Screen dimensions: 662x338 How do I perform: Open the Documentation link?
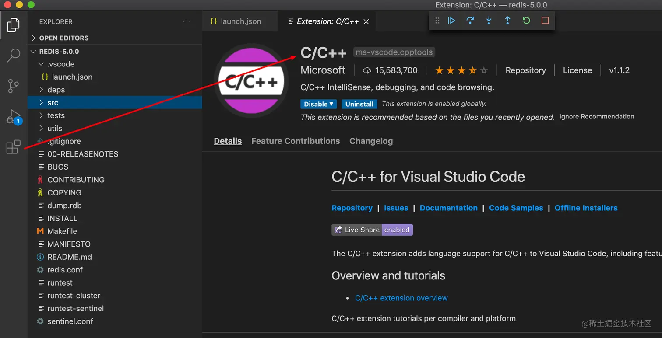pyautogui.click(x=448, y=208)
